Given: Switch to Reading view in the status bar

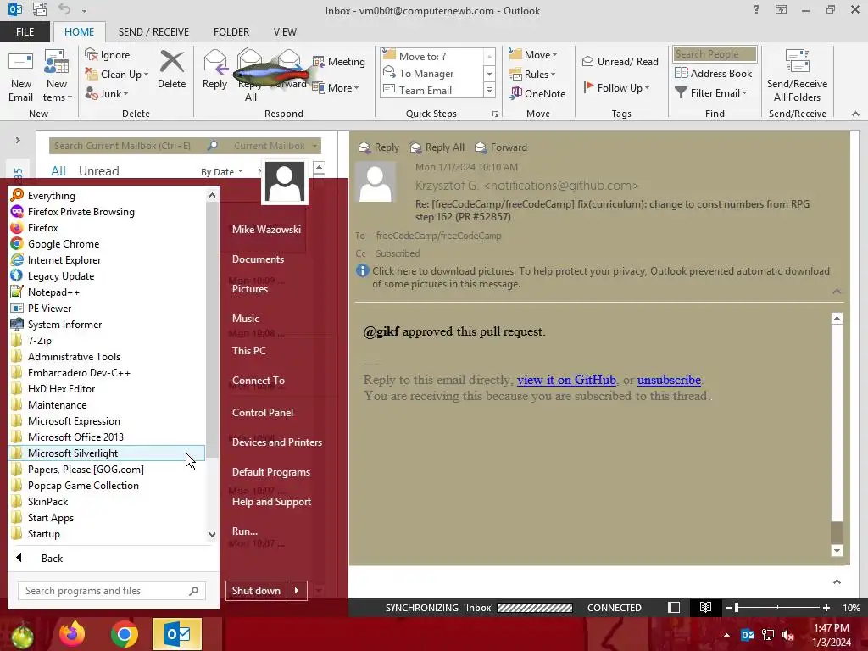Looking at the screenshot, I should click(x=705, y=607).
